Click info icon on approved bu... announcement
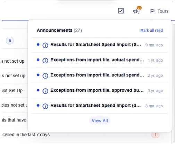 click(45, 91)
